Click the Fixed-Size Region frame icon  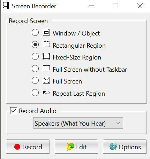[46, 56]
